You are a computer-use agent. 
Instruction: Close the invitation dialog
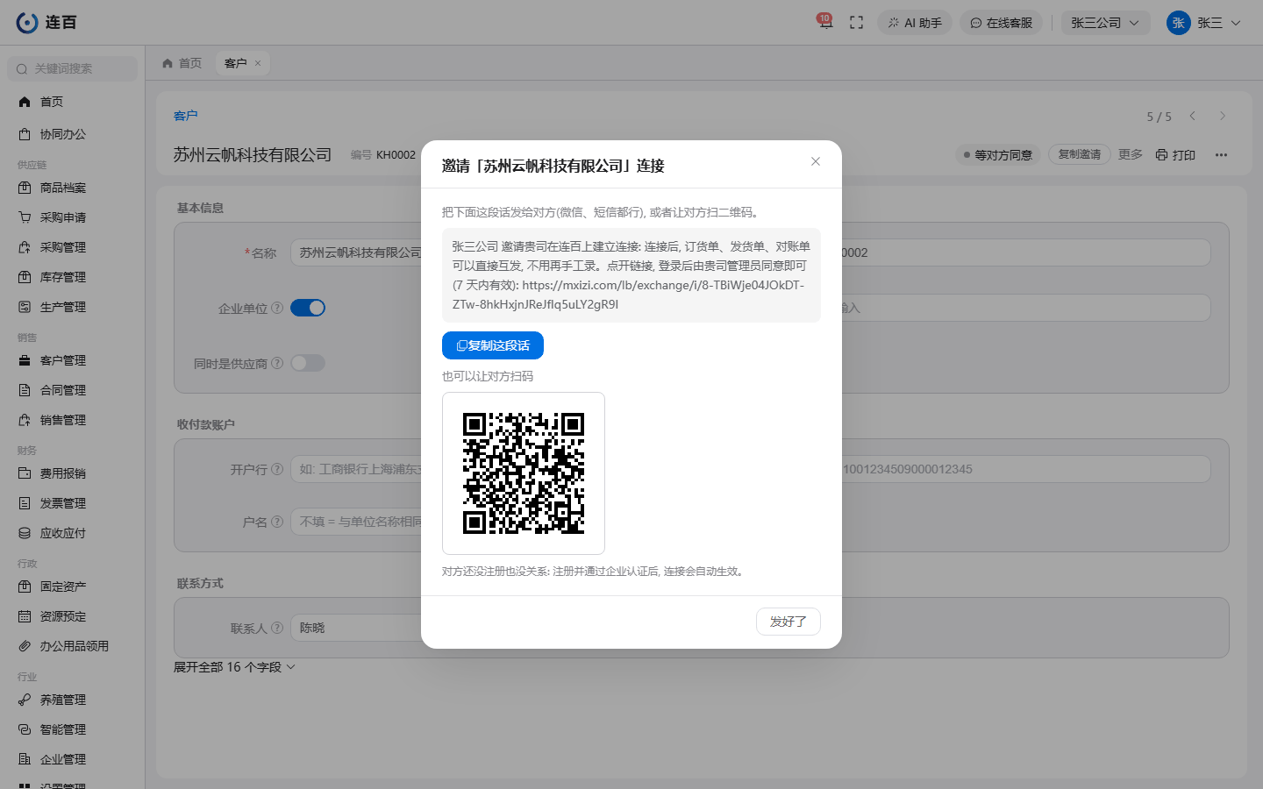[816, 161]
